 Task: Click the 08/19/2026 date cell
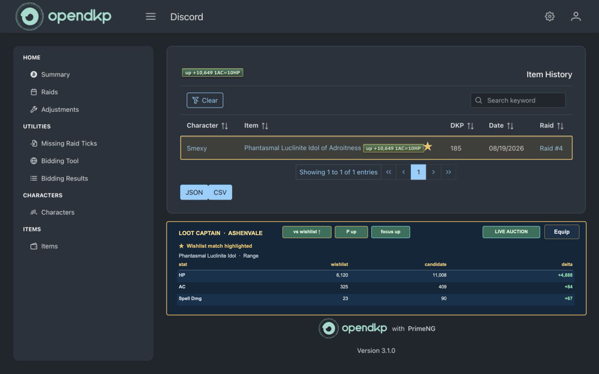pos(506,148)
